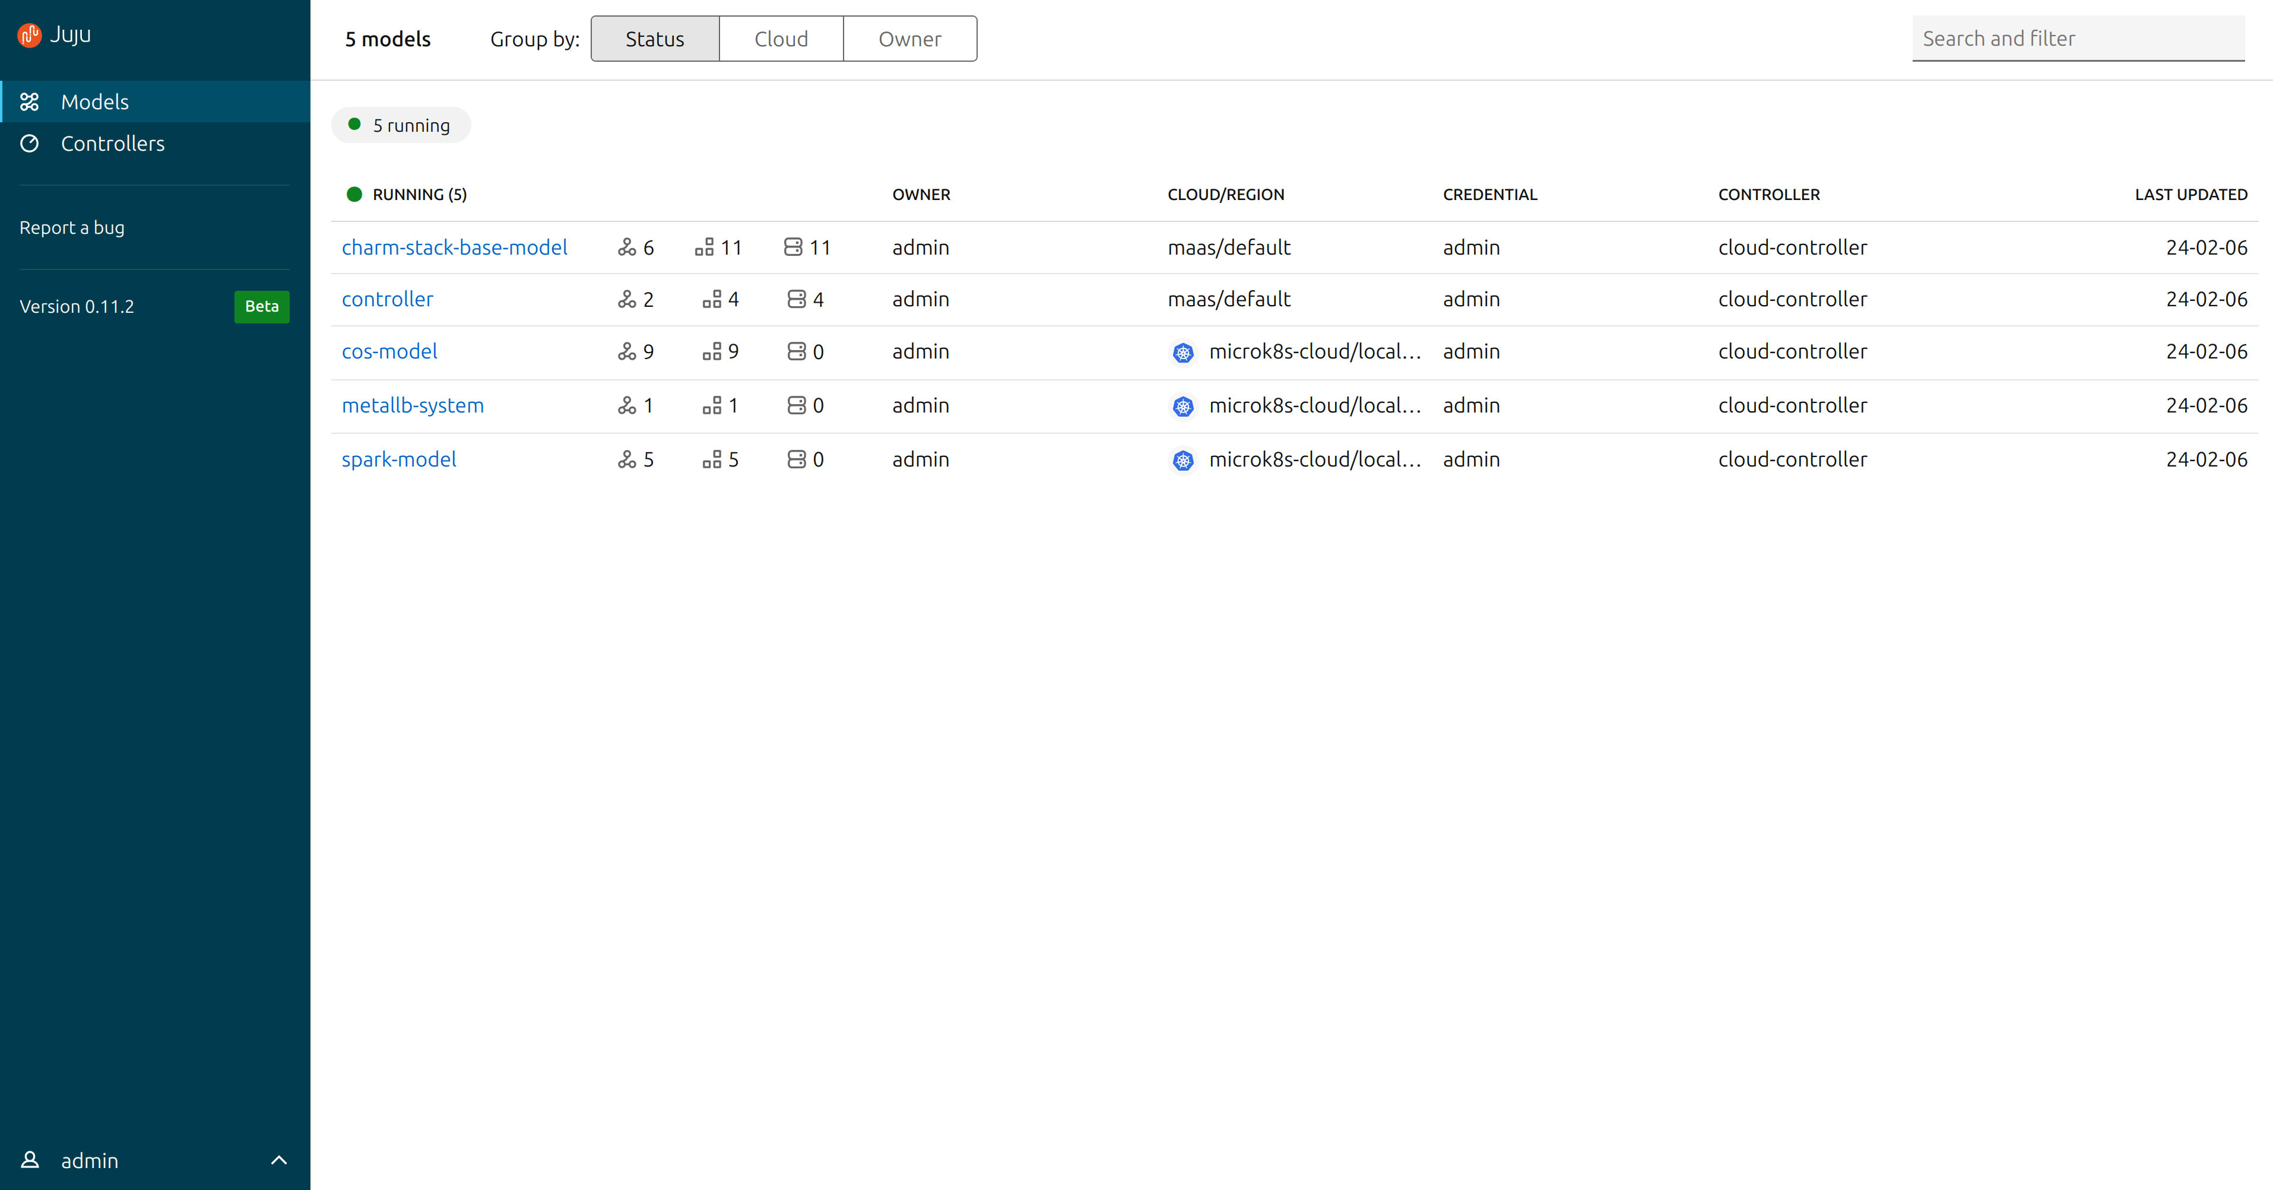
Task: Click machines icon in metallb-system row
Action: click(x=797, y=405)
